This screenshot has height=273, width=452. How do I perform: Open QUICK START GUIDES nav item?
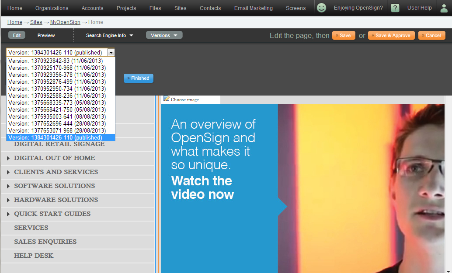click(x=52, y=214)
